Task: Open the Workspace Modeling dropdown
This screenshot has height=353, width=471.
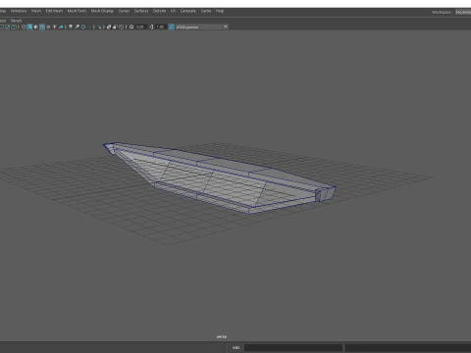Action: (x=463, y=12)
